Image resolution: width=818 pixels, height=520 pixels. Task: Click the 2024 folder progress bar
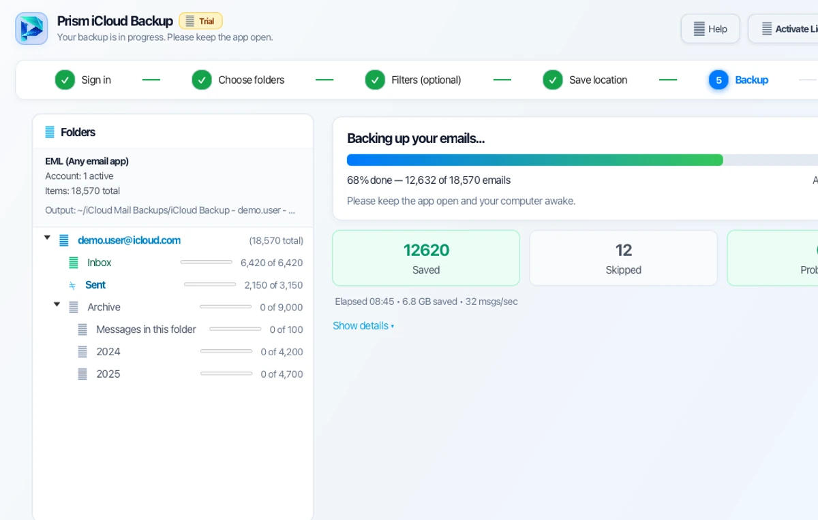tap(226, 351)
